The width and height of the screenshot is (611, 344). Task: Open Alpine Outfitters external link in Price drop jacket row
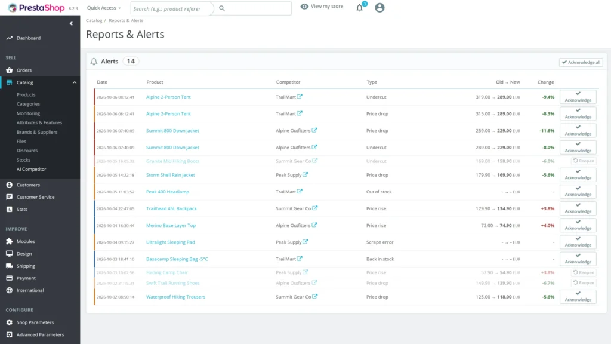314,130
